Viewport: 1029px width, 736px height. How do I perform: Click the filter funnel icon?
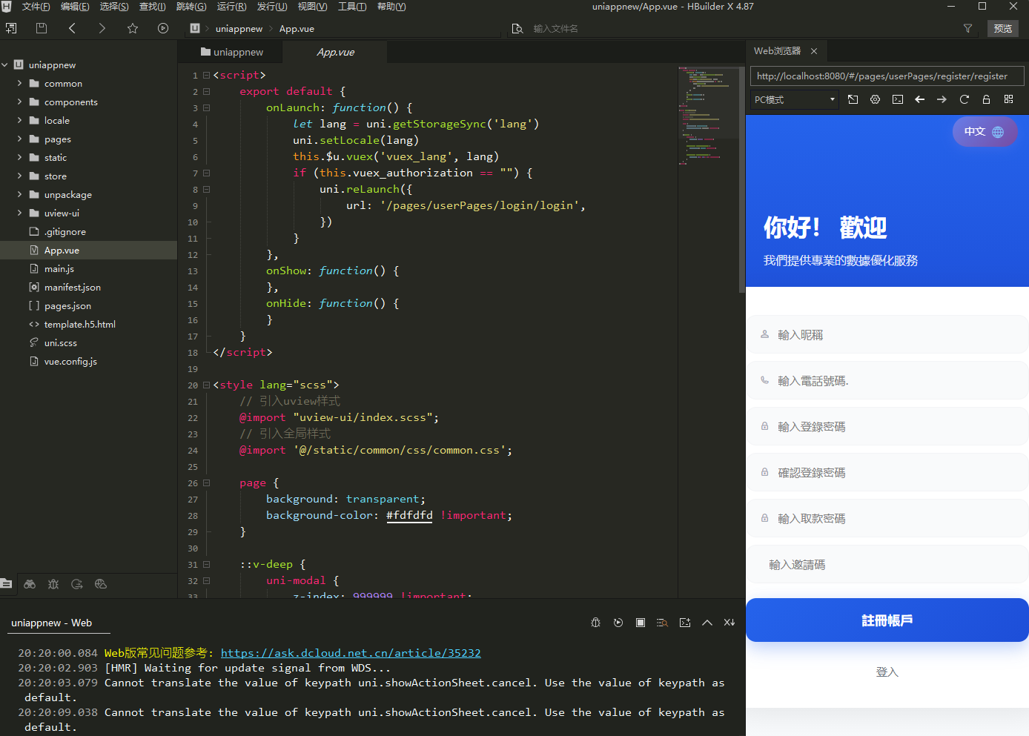967,28
